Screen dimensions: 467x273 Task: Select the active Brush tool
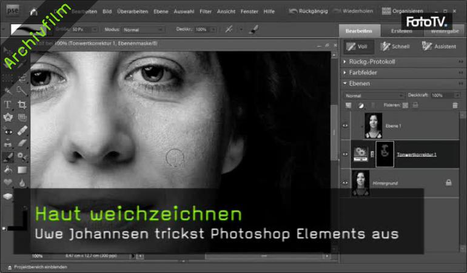(x=7, y=157)
